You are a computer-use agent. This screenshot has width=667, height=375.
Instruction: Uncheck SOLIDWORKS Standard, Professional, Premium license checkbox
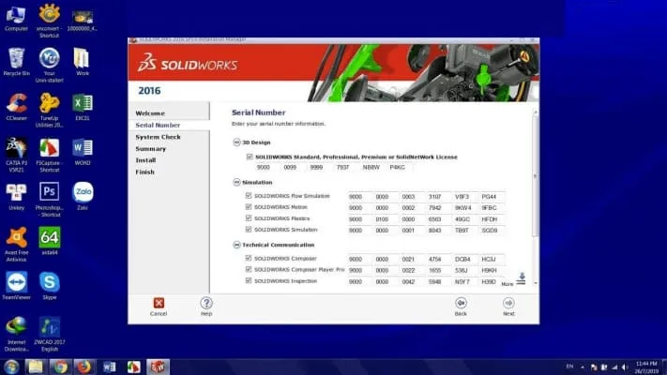(x=250, y=157)
